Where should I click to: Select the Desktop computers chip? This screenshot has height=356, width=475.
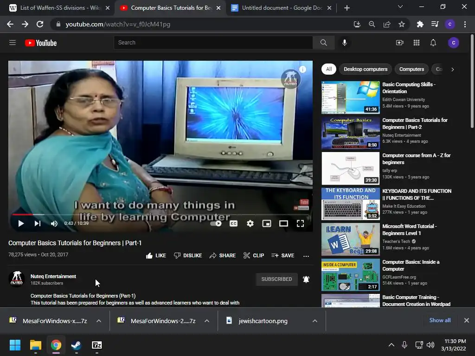tap(366, 69)
